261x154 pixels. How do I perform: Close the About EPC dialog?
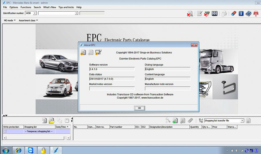[x=194, y=45]
